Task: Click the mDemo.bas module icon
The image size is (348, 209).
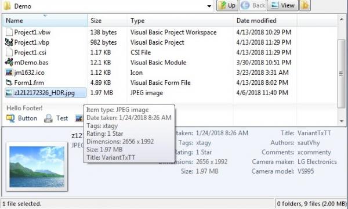Action: pyautogui.click(x=9, y=62)
